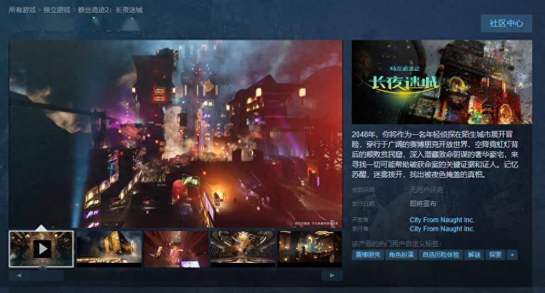The height and width of the screenshot is (293, 545).
Task: Select the 自选历险体验 tag
Action: pyautogui.click(x=441, y=255)
